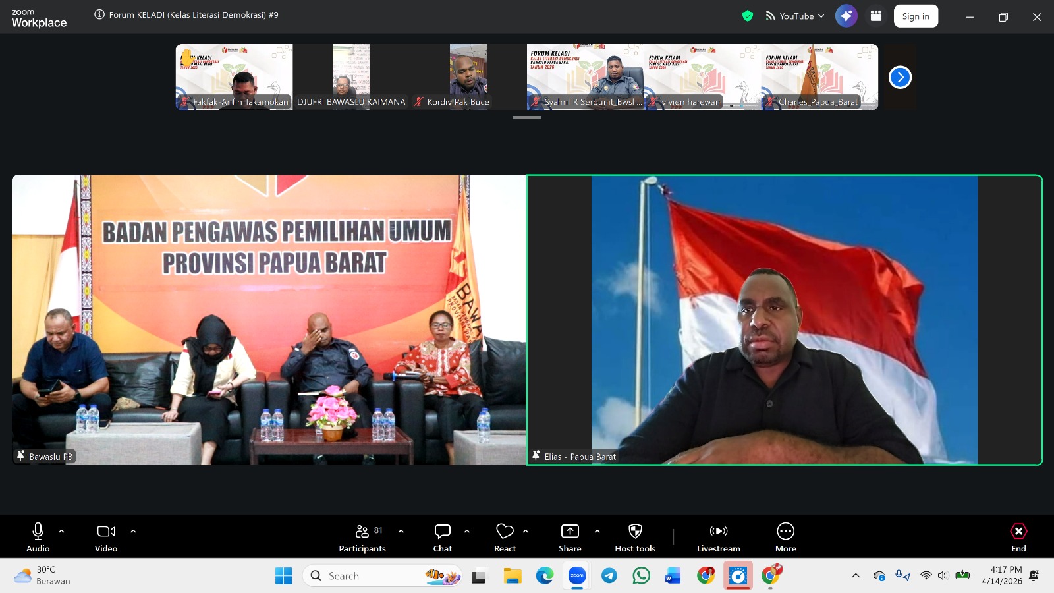
Task: Unpin the Elias - Papua Barat video
Action: tap(536, 456)
